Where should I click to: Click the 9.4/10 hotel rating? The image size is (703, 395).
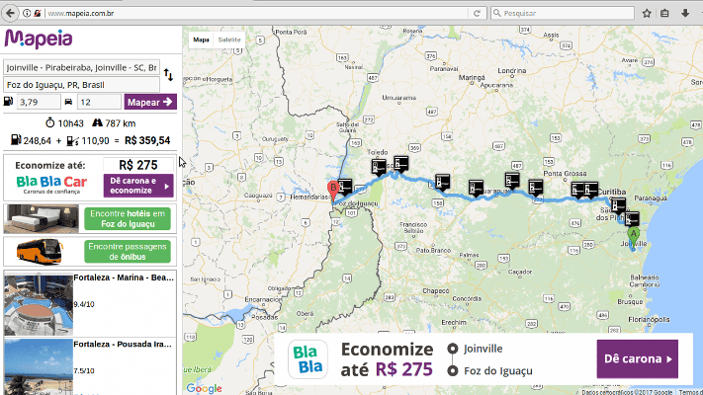coord(84,304)
